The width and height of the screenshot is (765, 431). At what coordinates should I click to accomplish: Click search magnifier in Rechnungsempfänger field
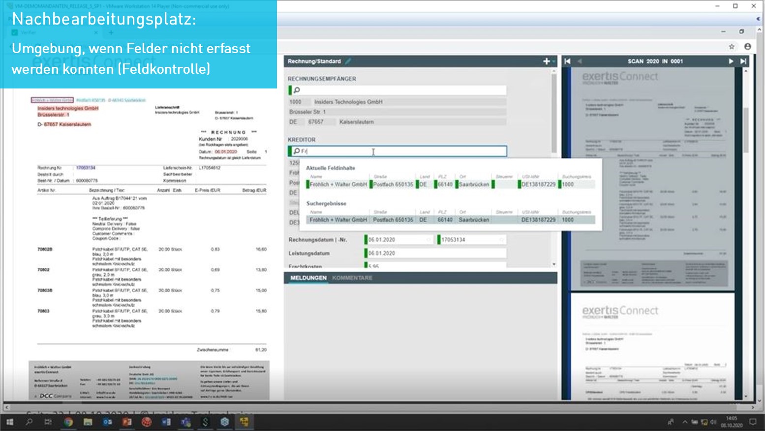click(297, 90)
